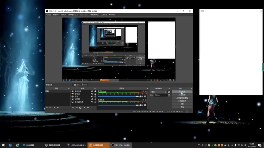Switch to 斗鱼直播伴侣 in the taskbar
This screenshot has height=148, width=264.
(98, 145)
